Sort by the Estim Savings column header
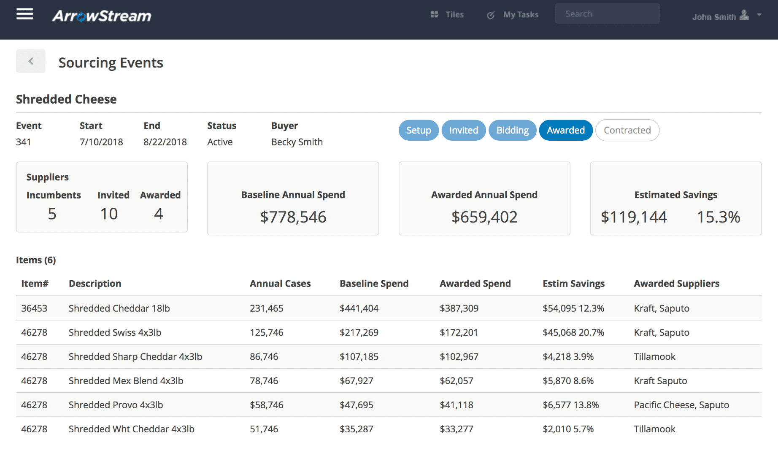778x450 pixels. 573,284
